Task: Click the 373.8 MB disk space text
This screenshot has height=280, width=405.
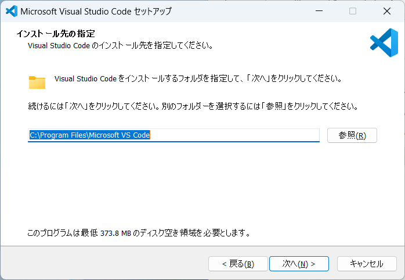Action: (x=115, y=233)
